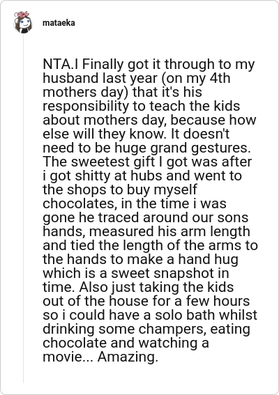Click the line "drinking some champers, eating"

tap(146, 329)
